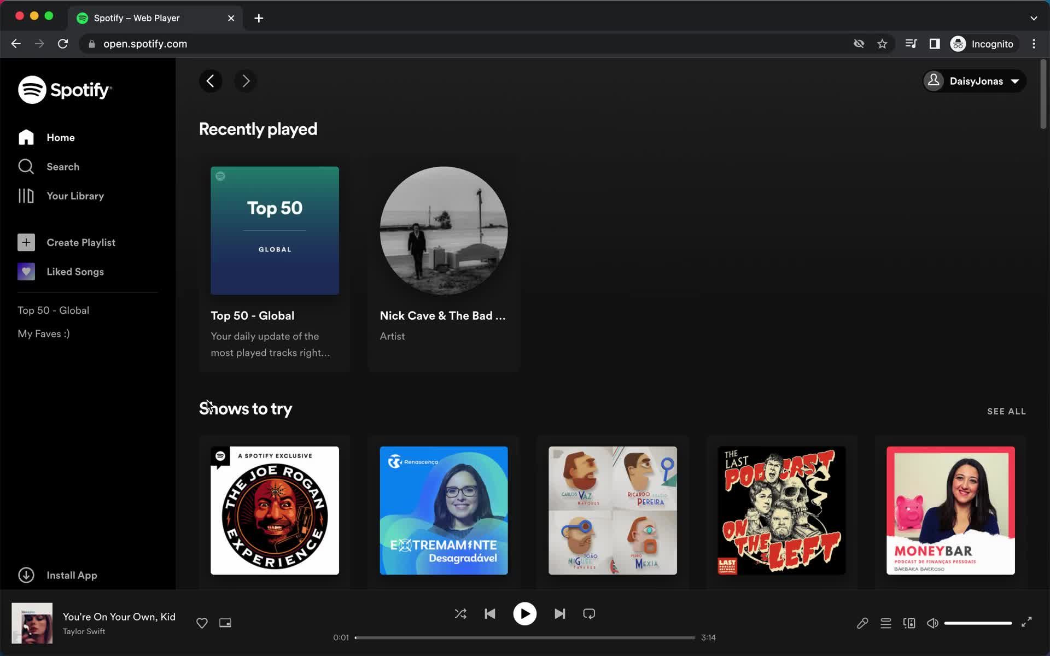Click connect to a device icon

(909, 623)
